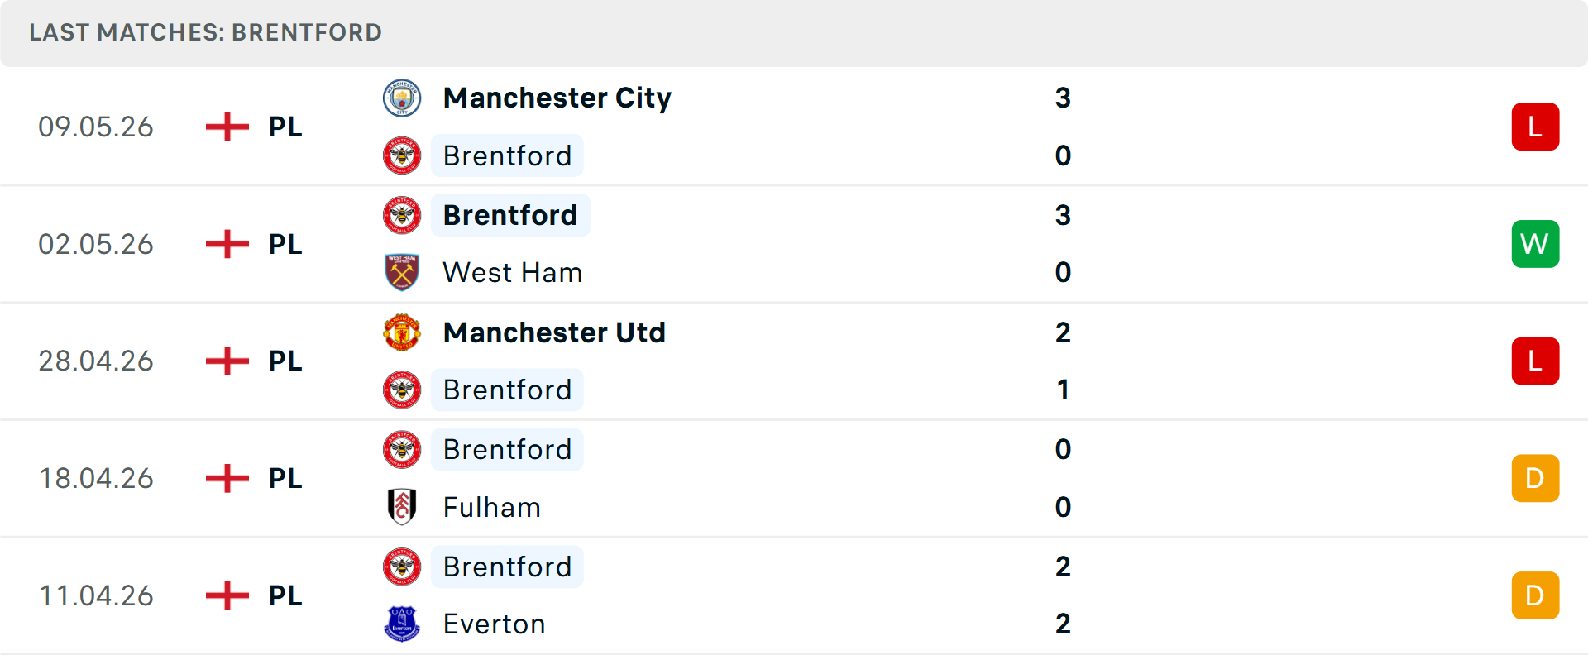The width and height of the screenshot is (1588, 655).
Task: Click Brentford crest in the 09.05.26 match
Action: (402, 155)
